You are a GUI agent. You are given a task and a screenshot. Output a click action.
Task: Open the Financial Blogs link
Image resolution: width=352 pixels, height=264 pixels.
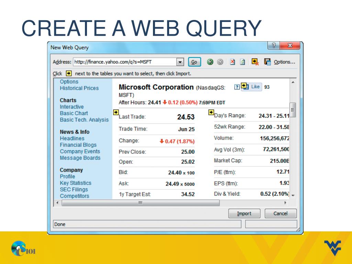[78, 145]
